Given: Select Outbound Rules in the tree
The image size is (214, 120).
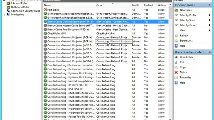Looking at the screenshot, I should point(20,7).
